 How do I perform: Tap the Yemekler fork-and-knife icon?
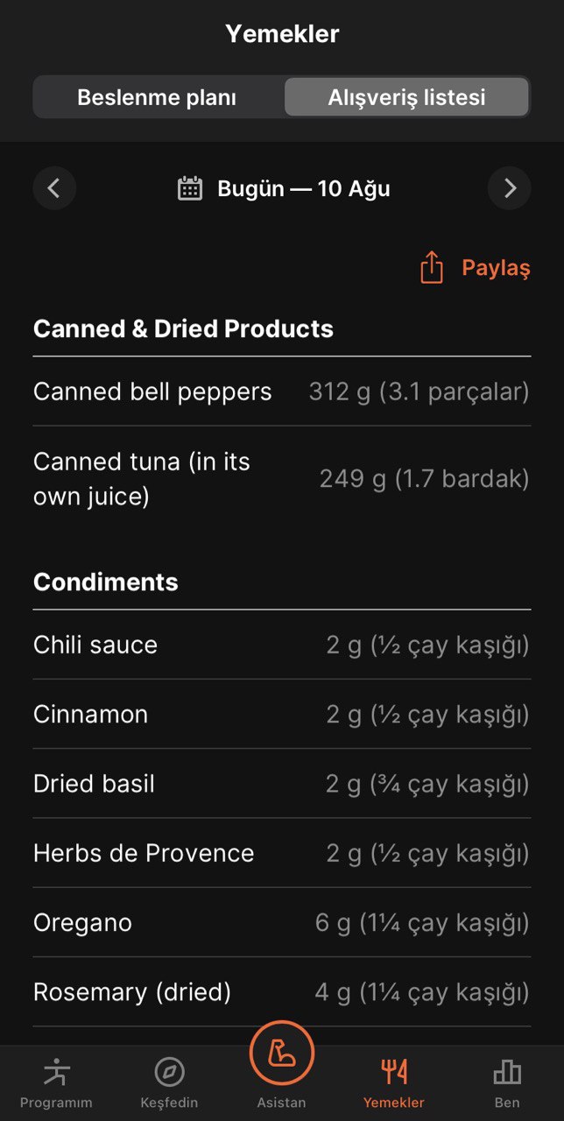coord(394,1071)
